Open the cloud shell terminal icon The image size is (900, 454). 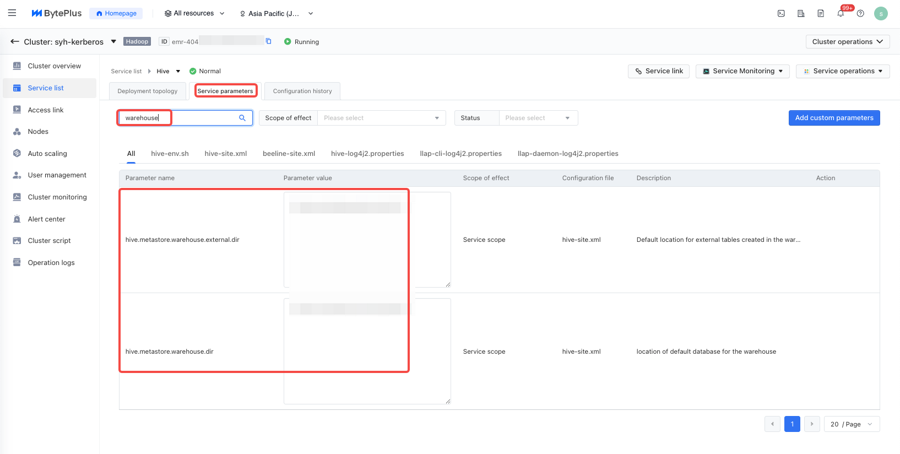[781, 13]
